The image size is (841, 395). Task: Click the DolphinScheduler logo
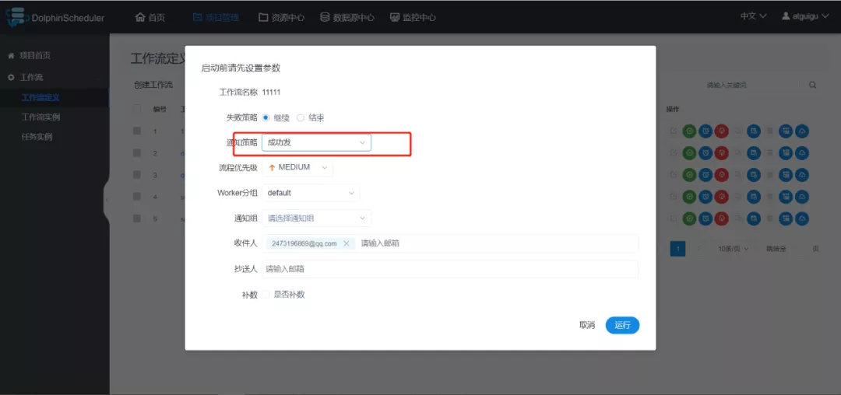point(55,17)
